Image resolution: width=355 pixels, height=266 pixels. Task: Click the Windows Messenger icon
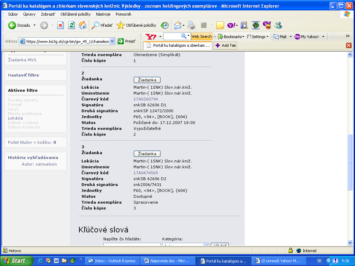coord(278,25)
